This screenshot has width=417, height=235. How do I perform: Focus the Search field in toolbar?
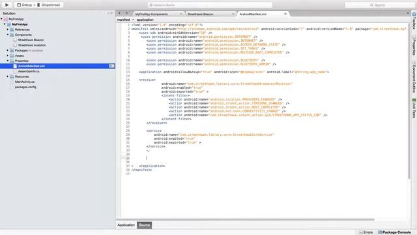tap(379, 5)
